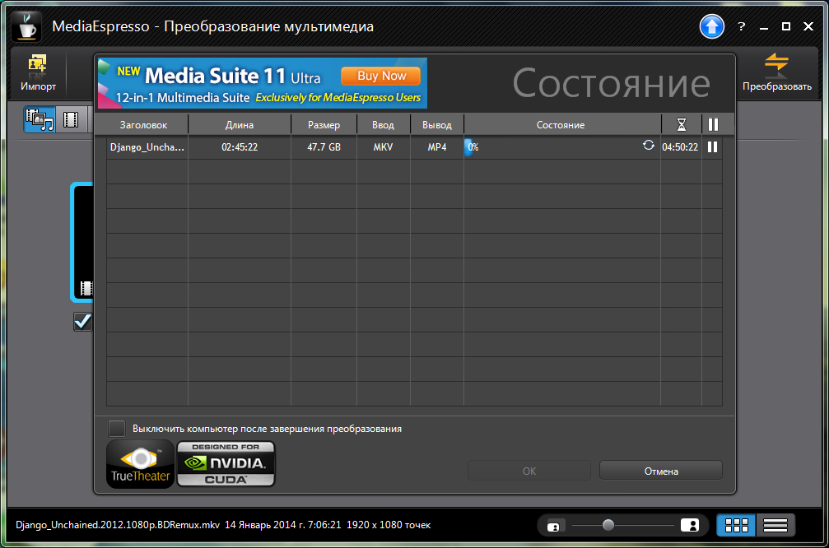Select the partially hidden video thumbnail
Image resolution: width=829 pixels, height=548 pixels.
(x=82, y=242)
